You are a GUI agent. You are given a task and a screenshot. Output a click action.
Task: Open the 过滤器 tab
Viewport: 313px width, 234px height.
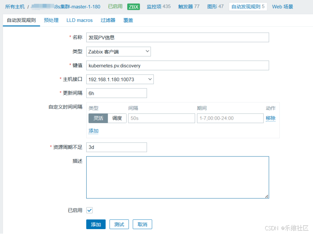108,20
